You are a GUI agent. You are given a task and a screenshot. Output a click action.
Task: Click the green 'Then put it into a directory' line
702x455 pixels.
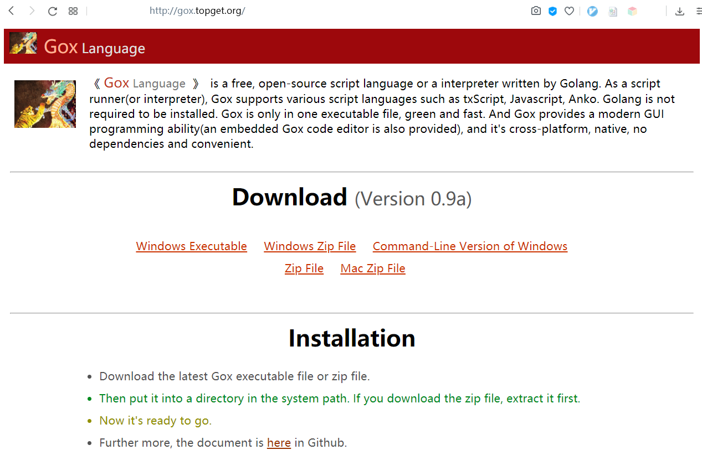point(340,399)
